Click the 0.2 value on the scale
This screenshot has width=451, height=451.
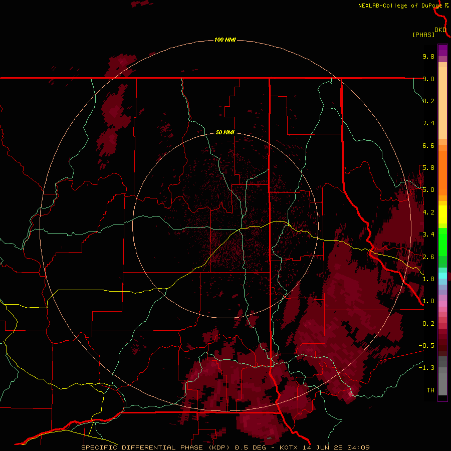coord(428,324)
